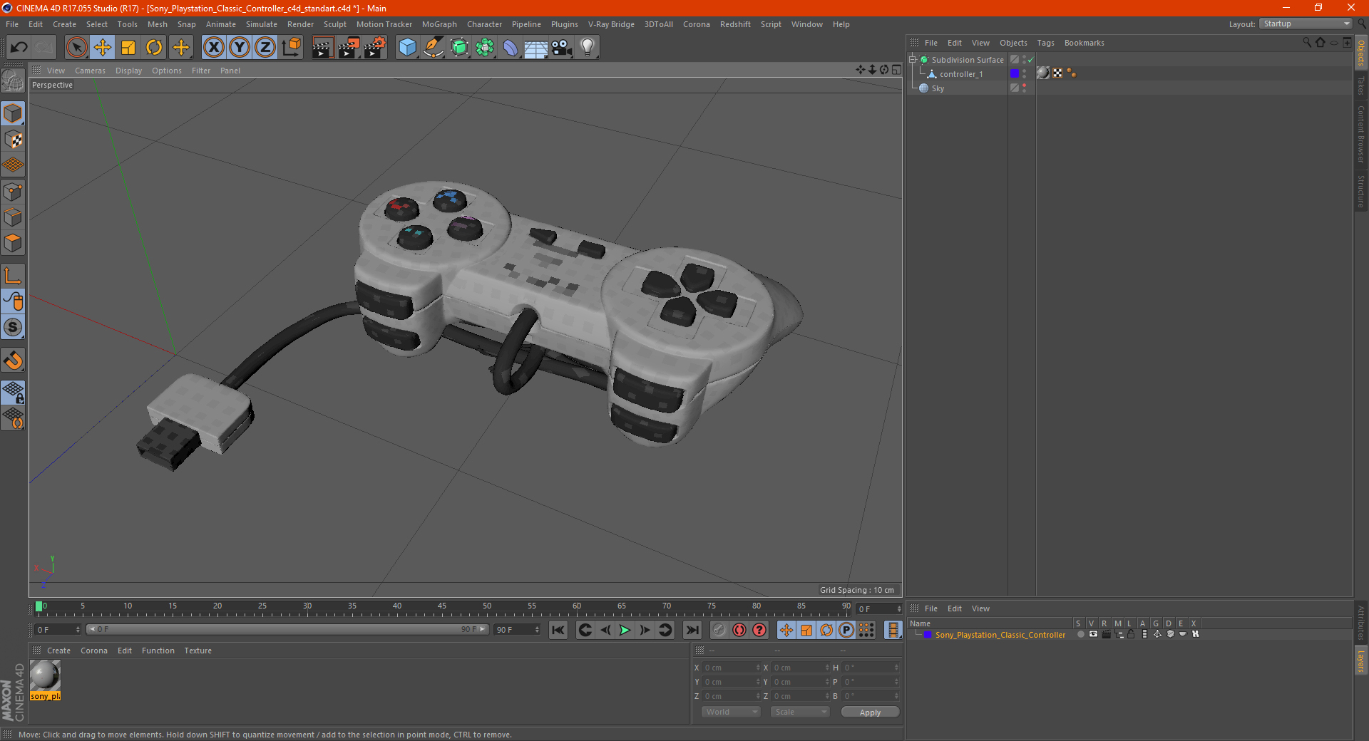Toggle Y axis lock

coord(240,48)
